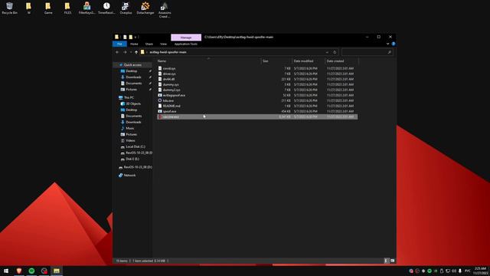
Task: Open the File menu tab
Action: tap(119, 44)
